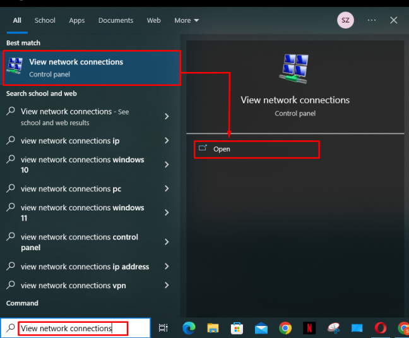Expand arrow for 'view network connections control panel'
This screenshot has width=409, height=338.
[167, 242]
